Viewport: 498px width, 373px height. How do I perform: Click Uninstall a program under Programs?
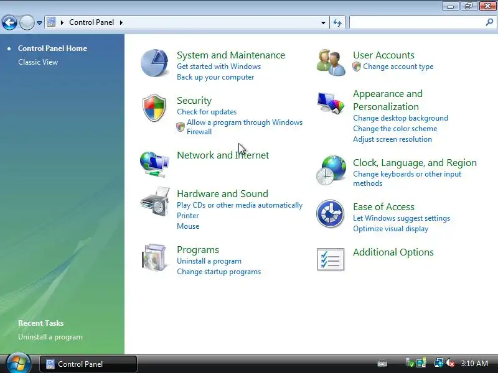click(x=209, y=261)
